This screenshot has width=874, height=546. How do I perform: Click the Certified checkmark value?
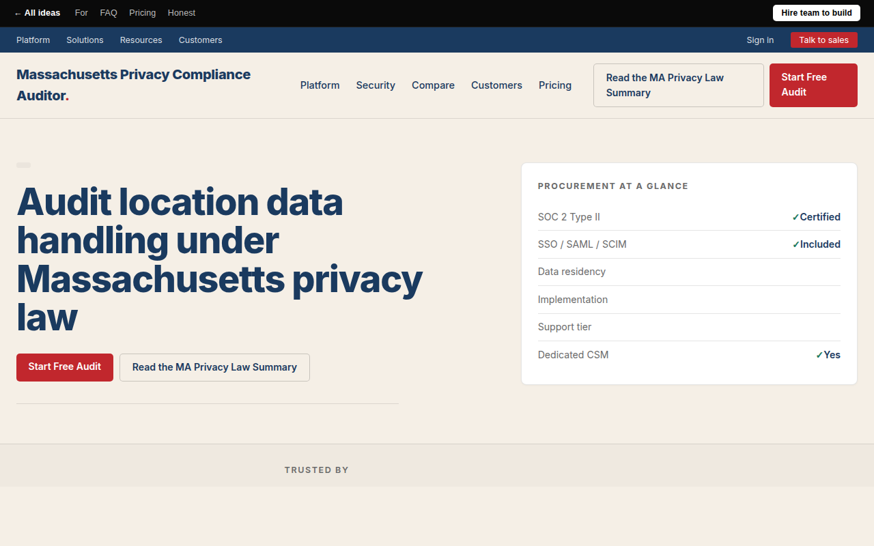(x=816, y=217)
